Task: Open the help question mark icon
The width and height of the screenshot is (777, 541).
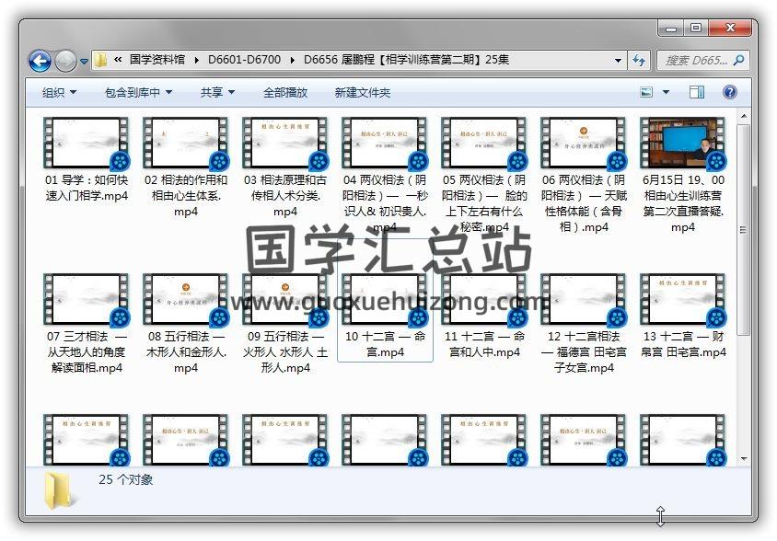Action: point(730,92)
